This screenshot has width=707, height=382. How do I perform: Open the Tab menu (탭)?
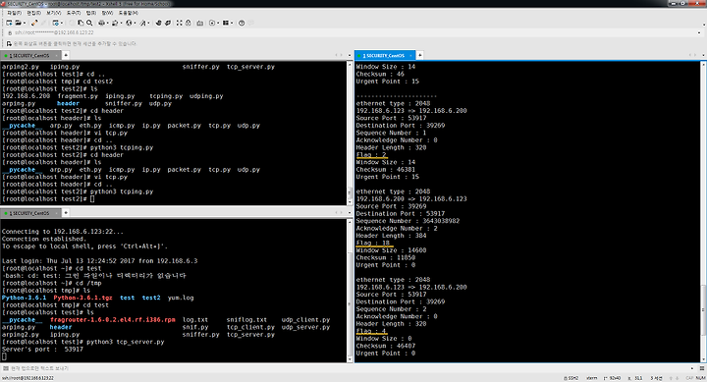91,13
